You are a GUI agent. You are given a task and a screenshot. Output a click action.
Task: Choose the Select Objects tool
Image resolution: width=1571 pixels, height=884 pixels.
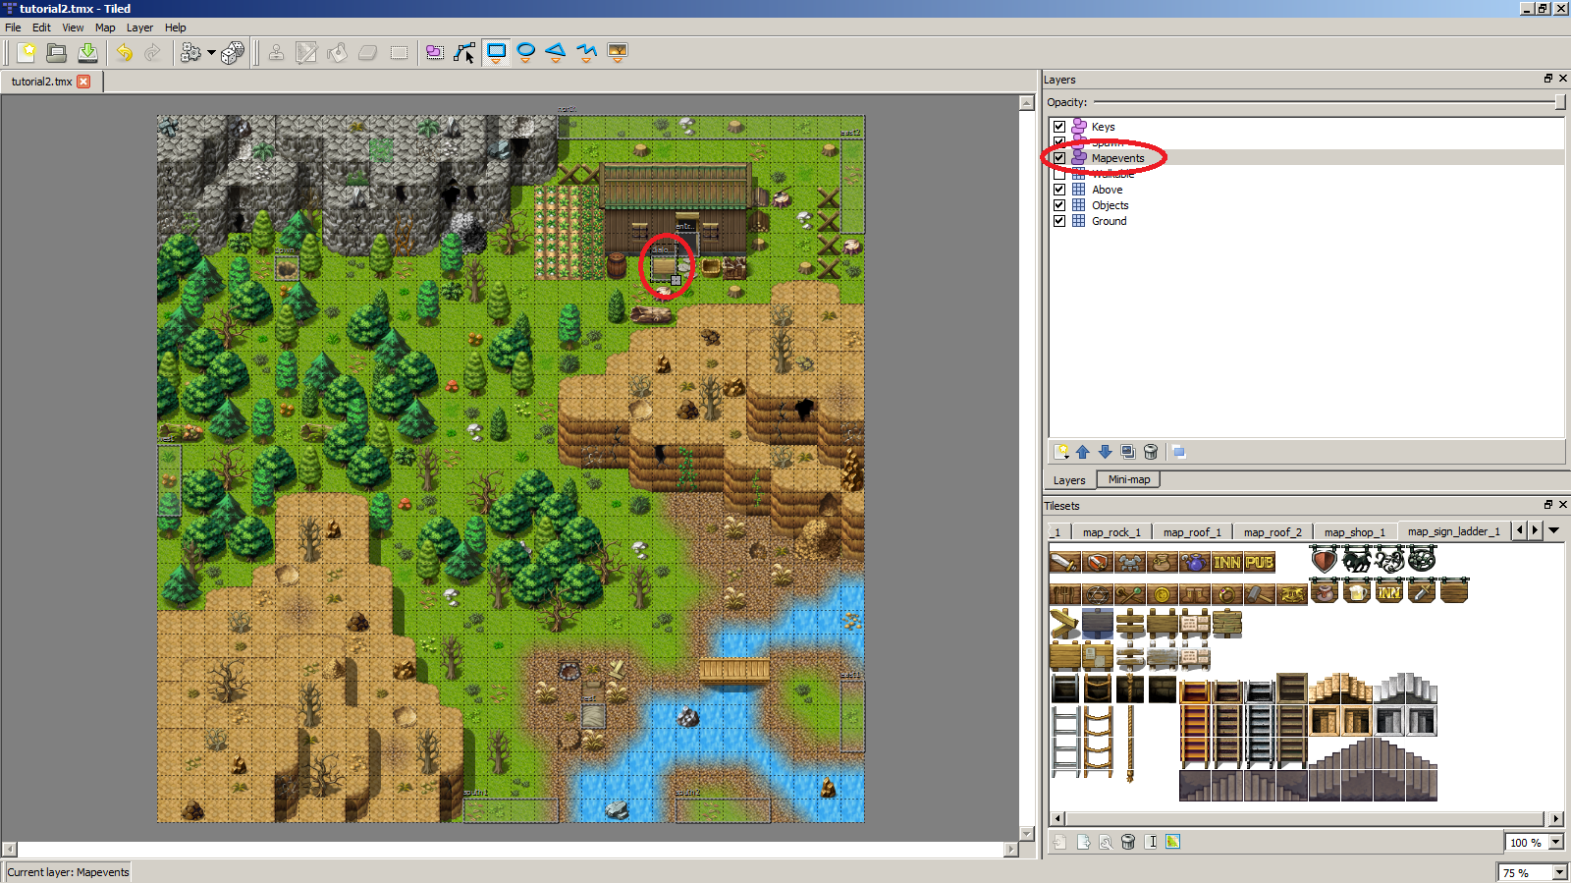(x=435, y=52)
